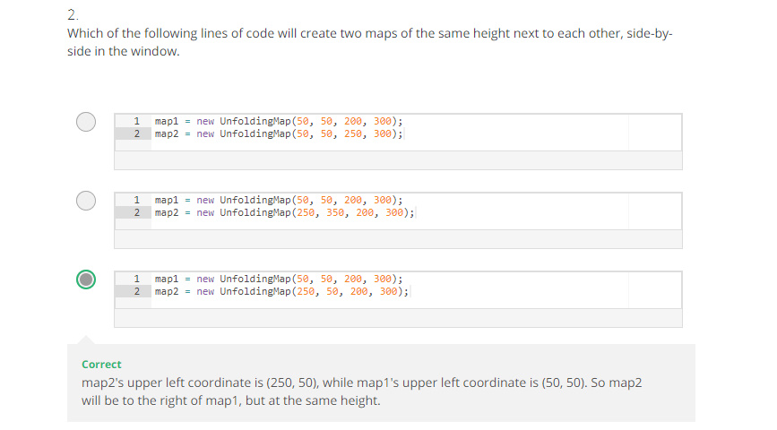Click highlighted line number 2 in first block

click(137, 133)
